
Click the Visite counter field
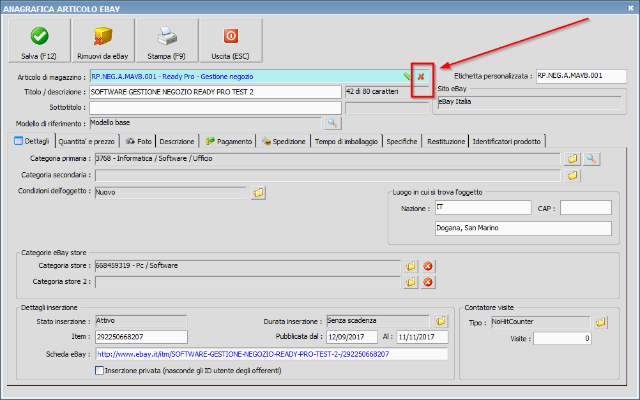(x=562, y=338)
